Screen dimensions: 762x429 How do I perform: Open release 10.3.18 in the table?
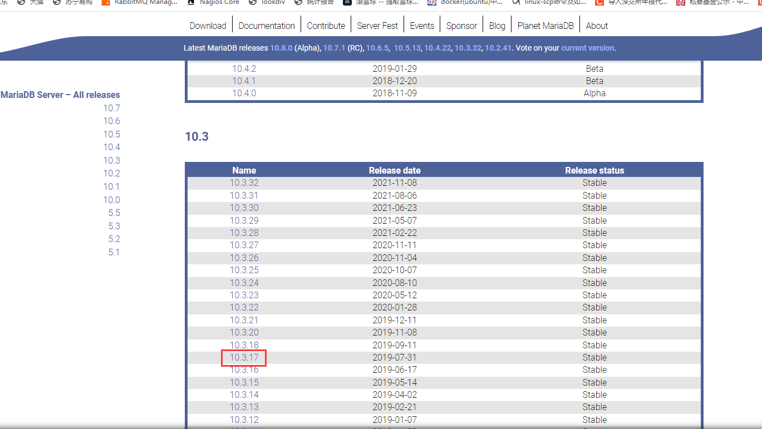pyautogui.click(x=244, y=345)
